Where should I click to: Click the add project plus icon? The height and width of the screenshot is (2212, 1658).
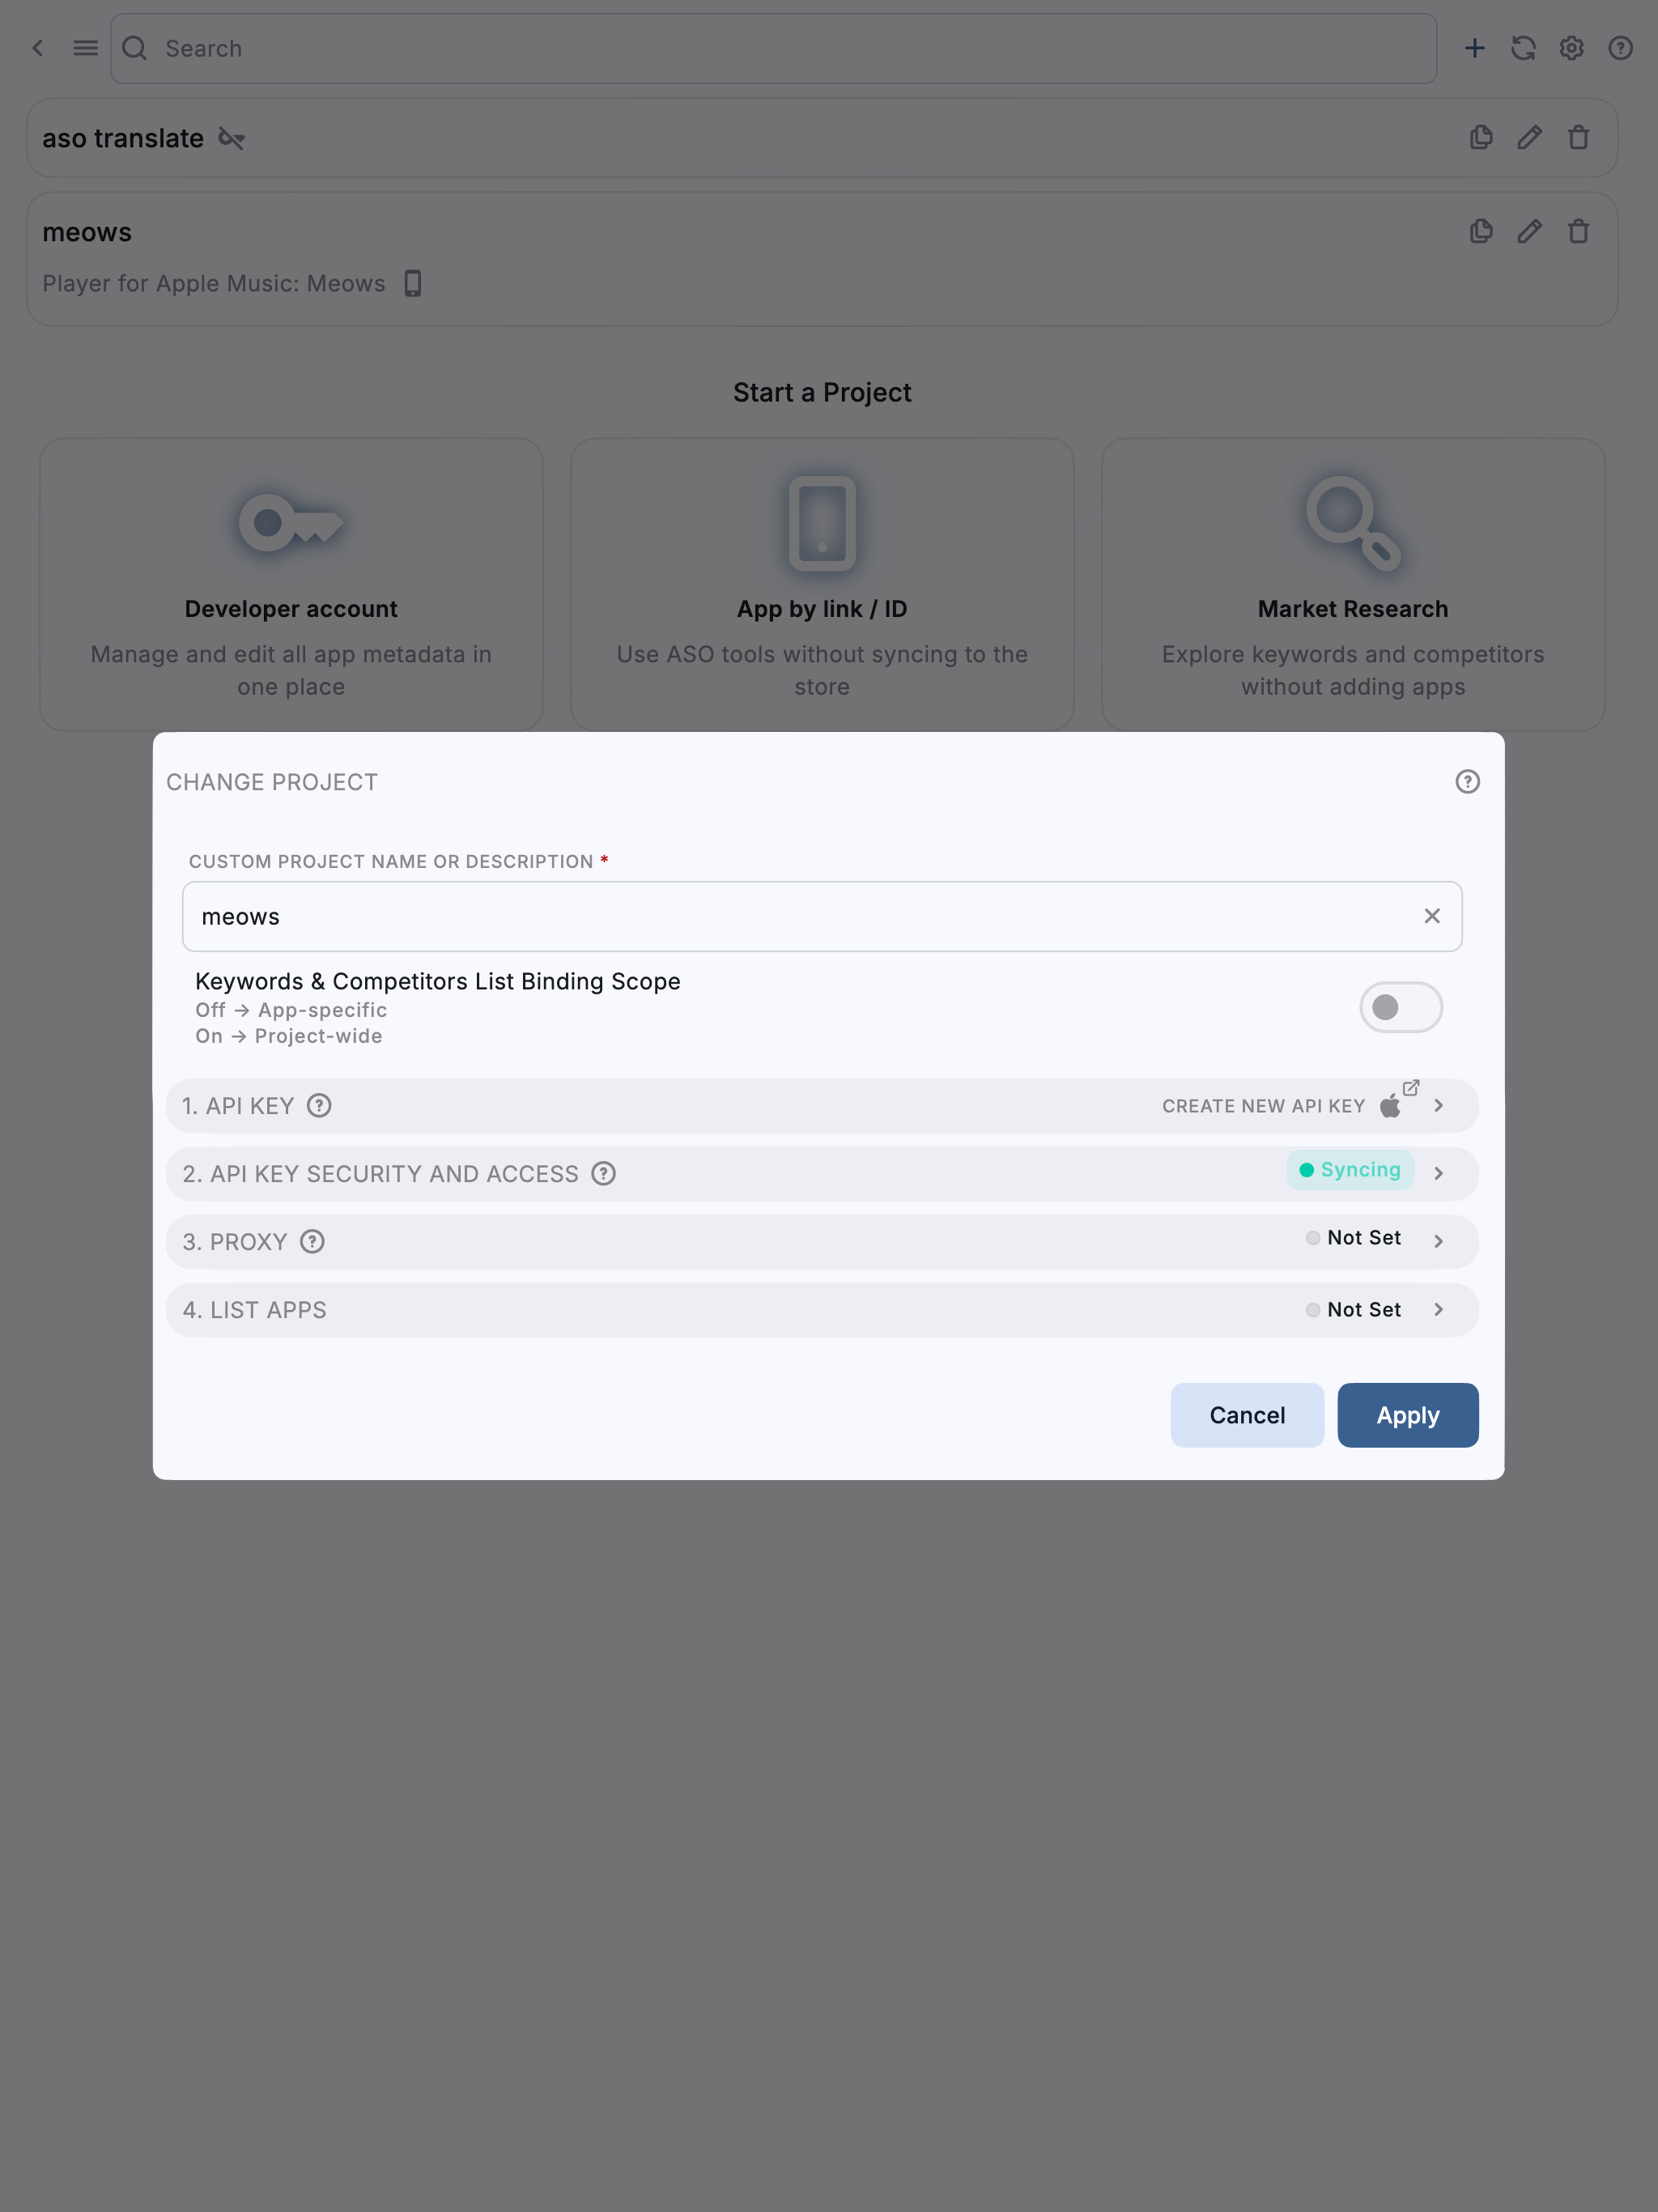coord(1474,48)
